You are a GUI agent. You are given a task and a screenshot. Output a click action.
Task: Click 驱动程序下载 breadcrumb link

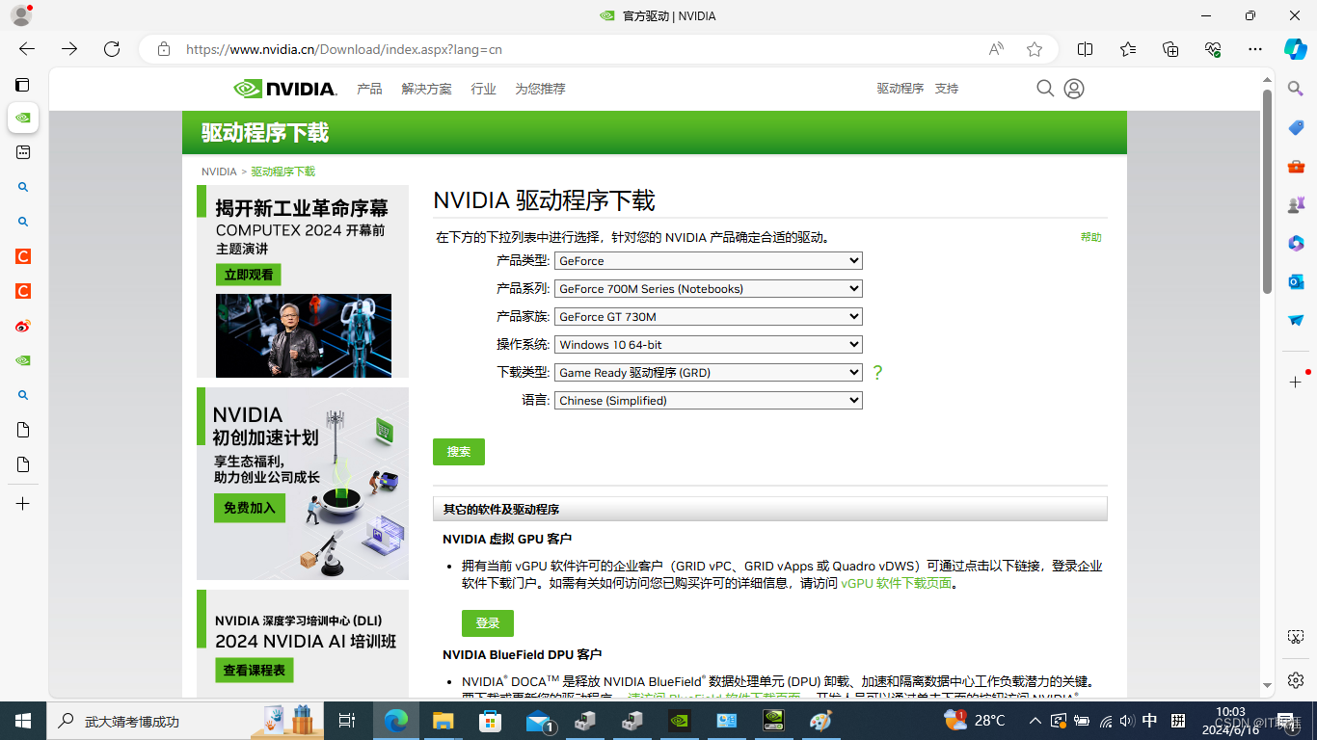coord(283,172)
